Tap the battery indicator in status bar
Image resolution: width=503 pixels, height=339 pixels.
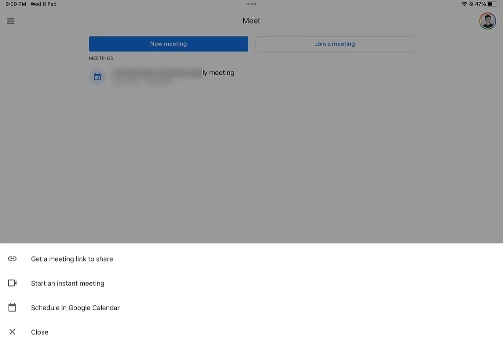492,4
